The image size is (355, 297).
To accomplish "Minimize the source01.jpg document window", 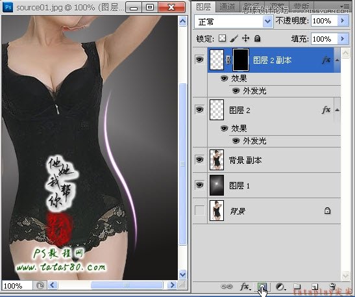I will [x=134, y=7].
